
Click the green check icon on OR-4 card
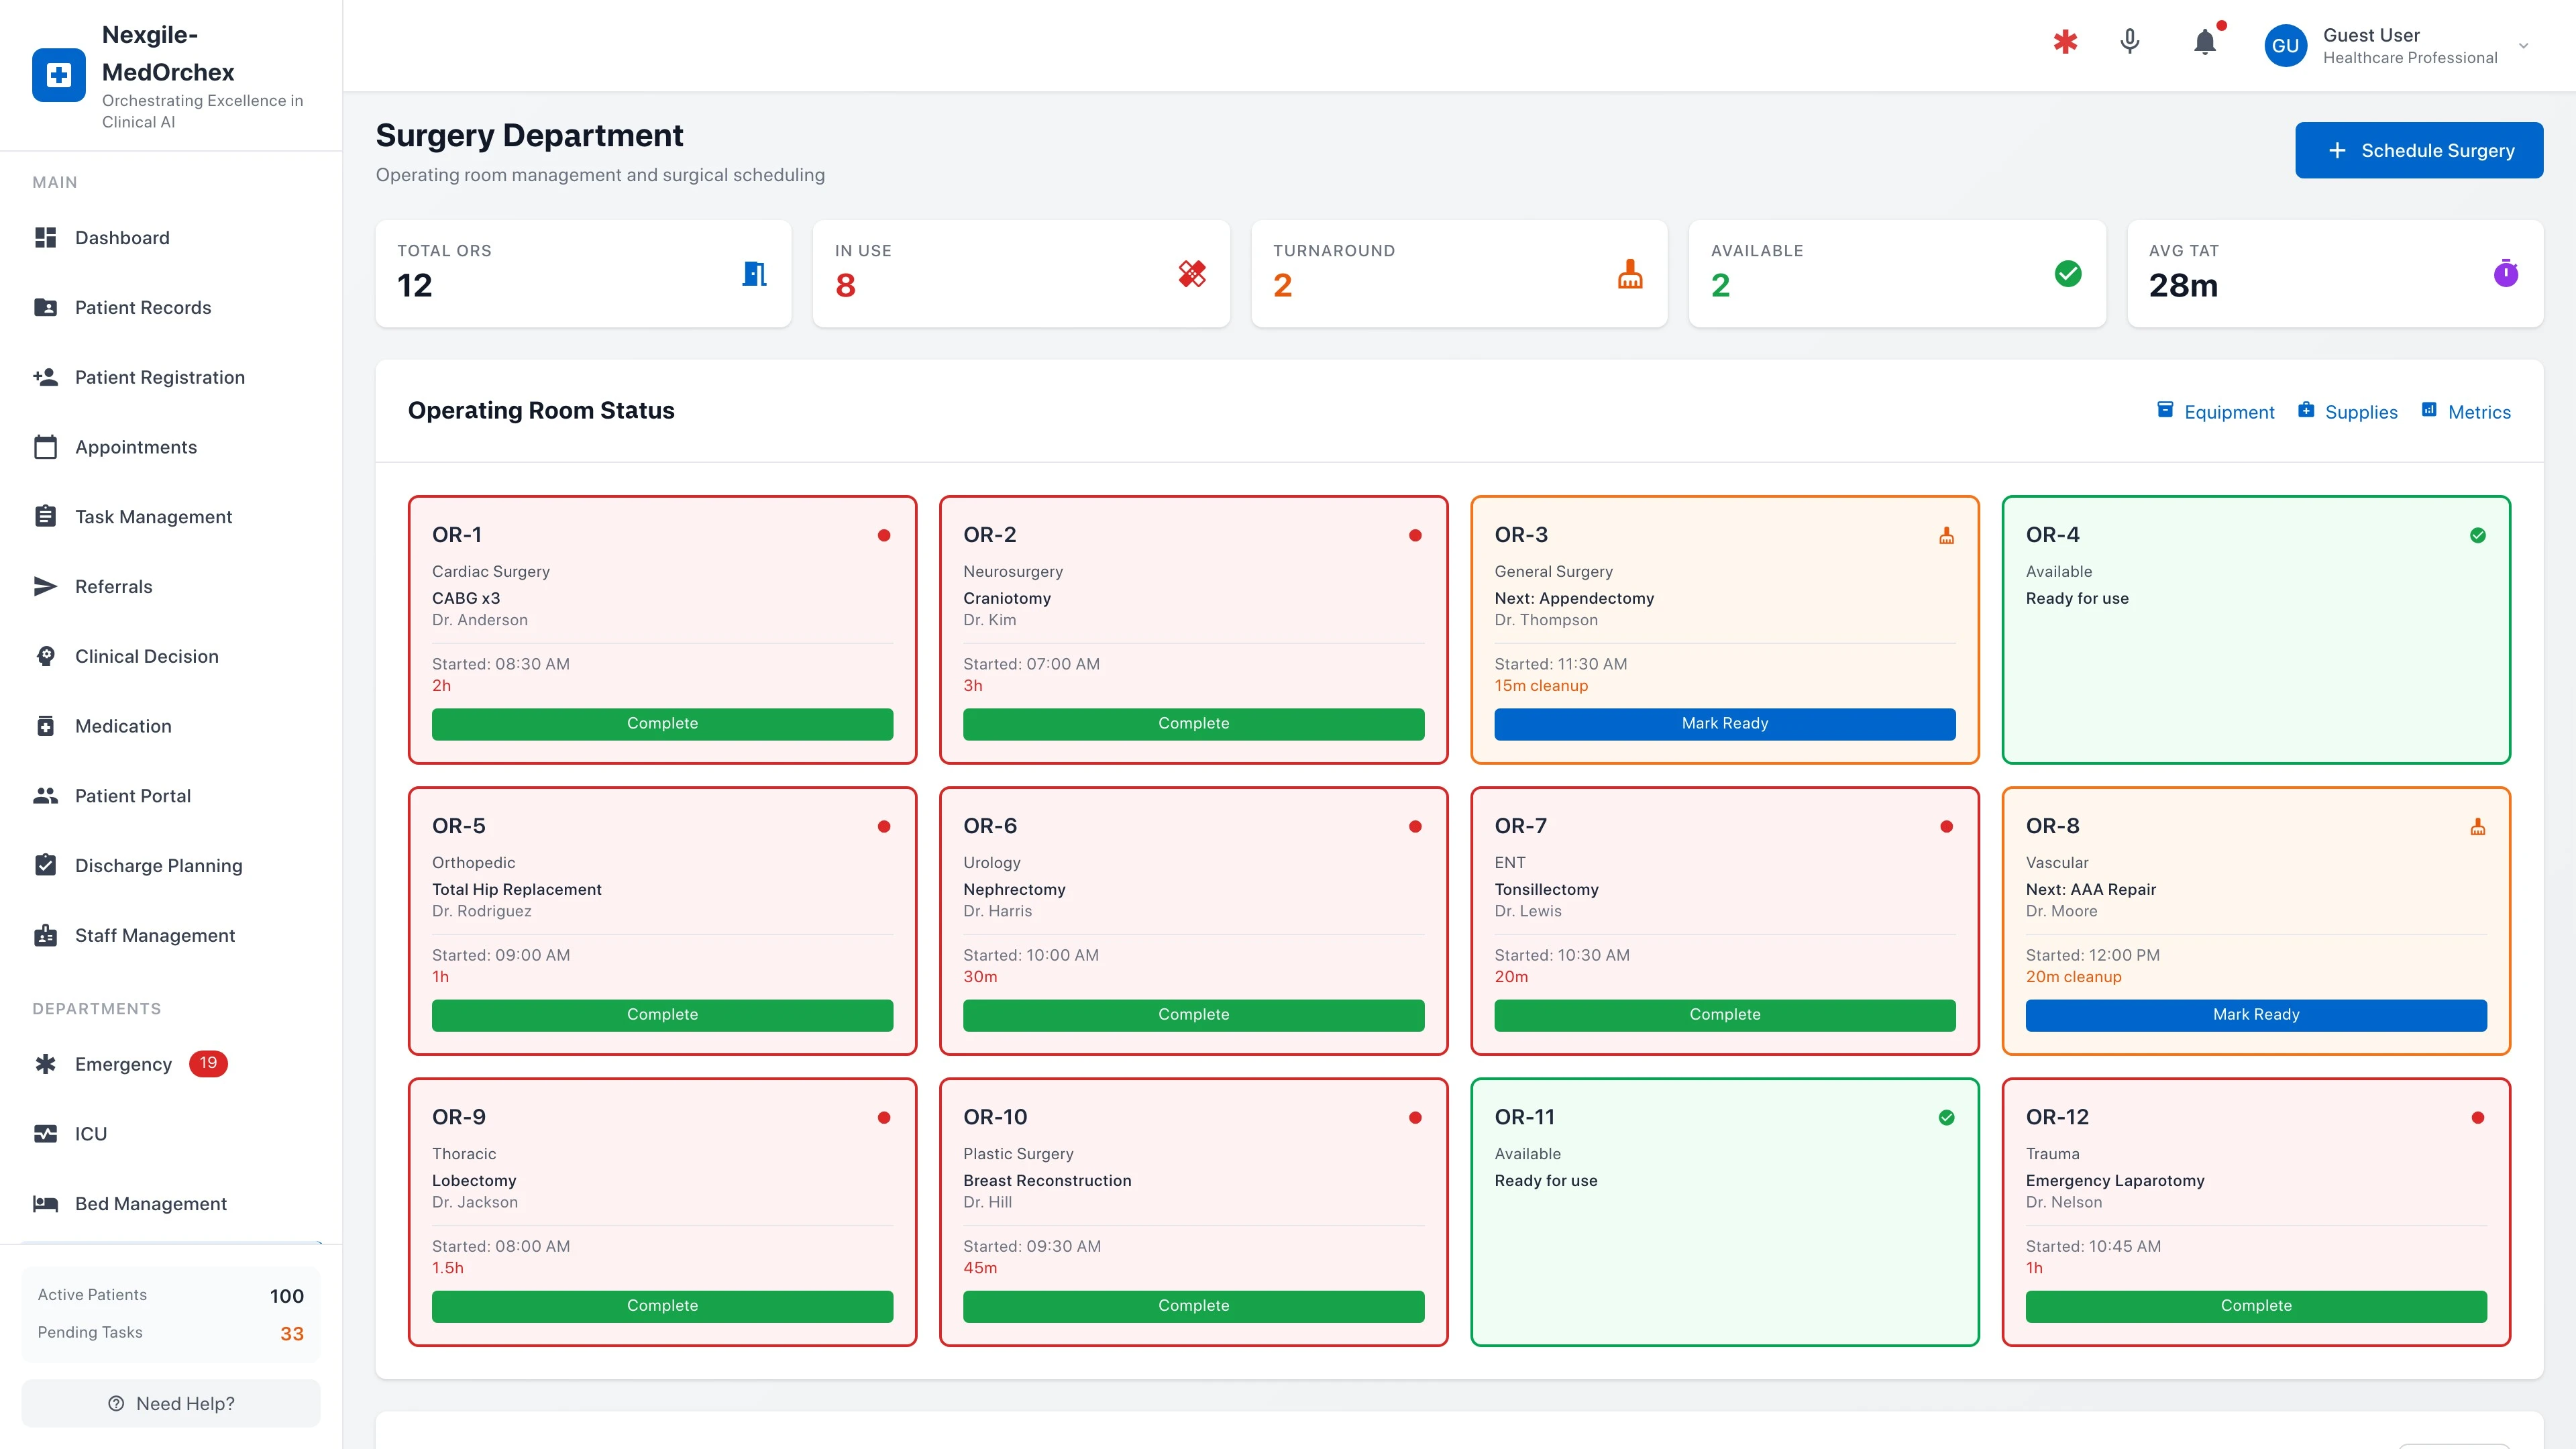[x=2477, y=535]
